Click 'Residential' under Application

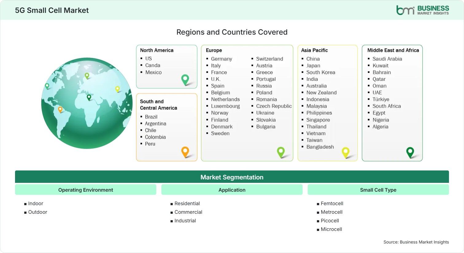pyautogui.click(x=187, y=204)
